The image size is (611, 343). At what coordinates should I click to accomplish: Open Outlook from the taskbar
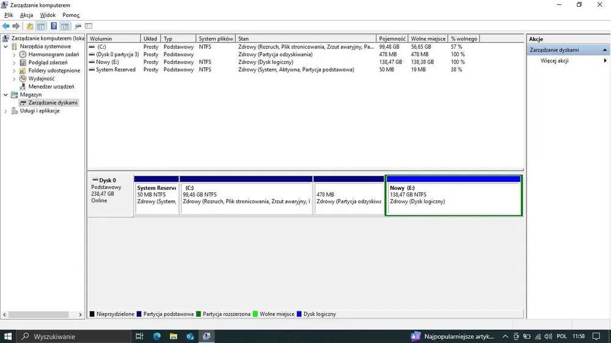pos(190,336)
